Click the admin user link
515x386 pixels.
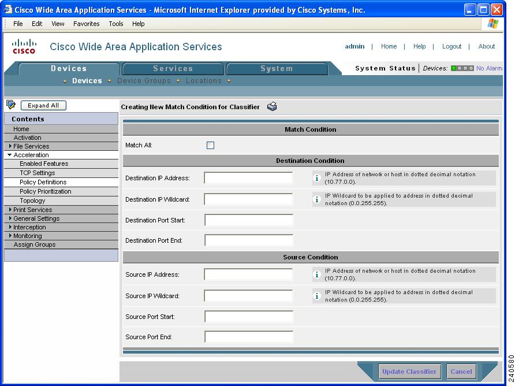click(x=354, y=46)
